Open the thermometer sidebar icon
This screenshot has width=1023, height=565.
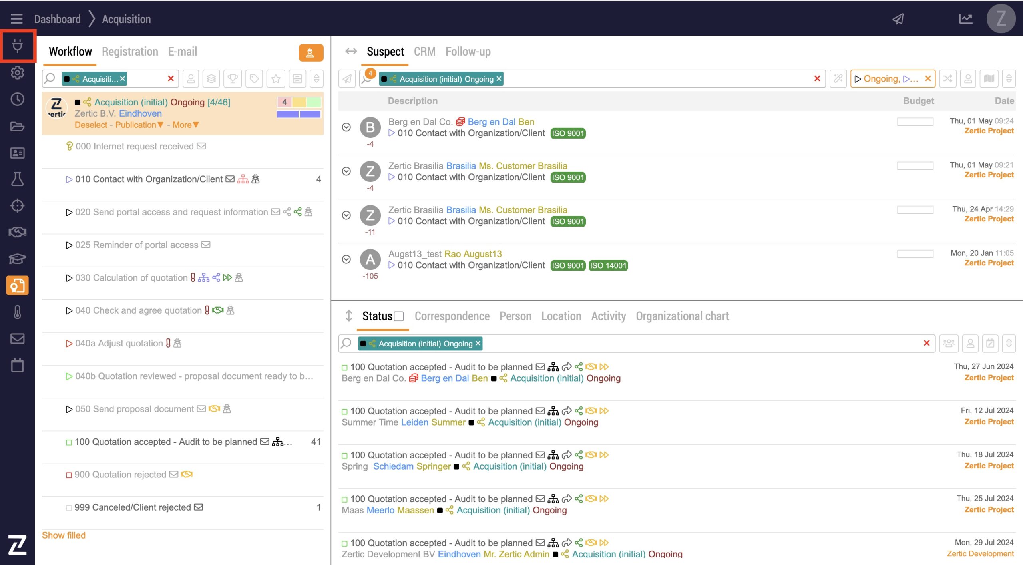(17, 312)
